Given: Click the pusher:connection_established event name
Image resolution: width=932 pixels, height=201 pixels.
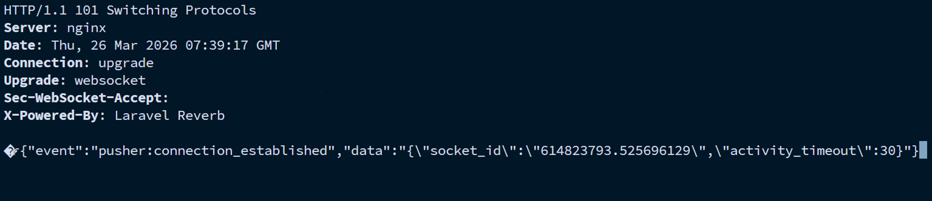Looking at the screenshot, I should point(213,151).
